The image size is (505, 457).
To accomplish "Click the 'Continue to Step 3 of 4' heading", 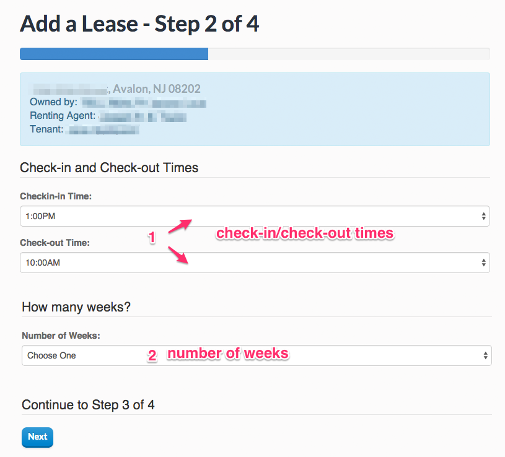I will coord(88,405).
